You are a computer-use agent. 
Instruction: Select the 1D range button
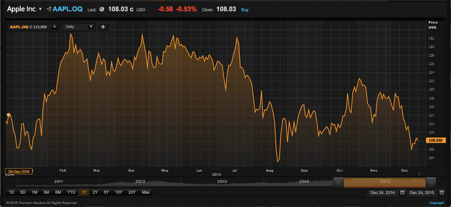click(x=11, y=192)
